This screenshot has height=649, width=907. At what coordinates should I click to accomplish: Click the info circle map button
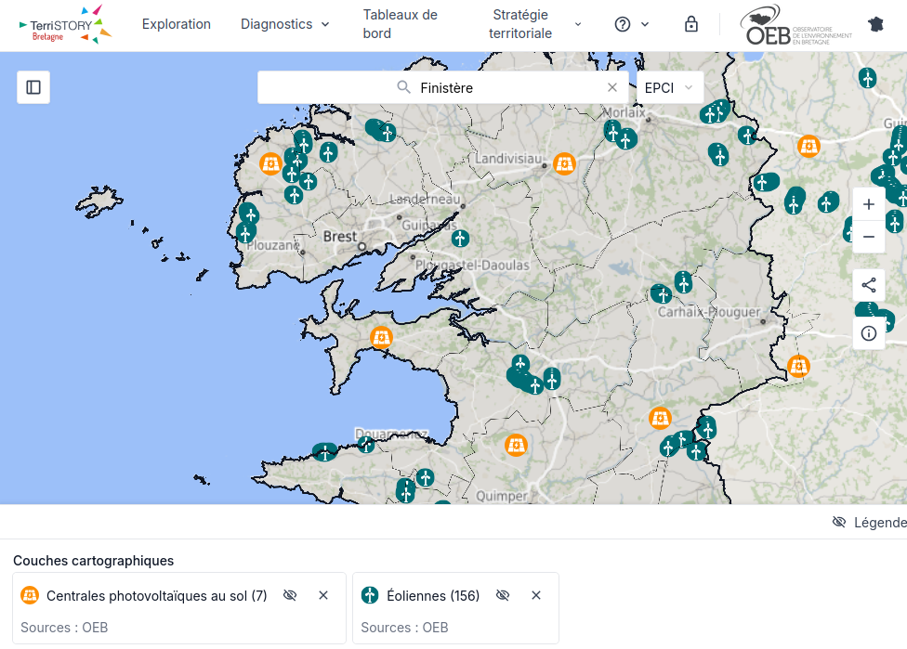coord(869,333)
